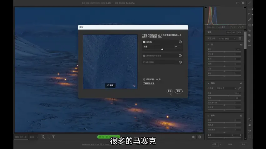This screenshot has height=149, width=266.
Task: Select the Hand tool
Action: (249, 125)
